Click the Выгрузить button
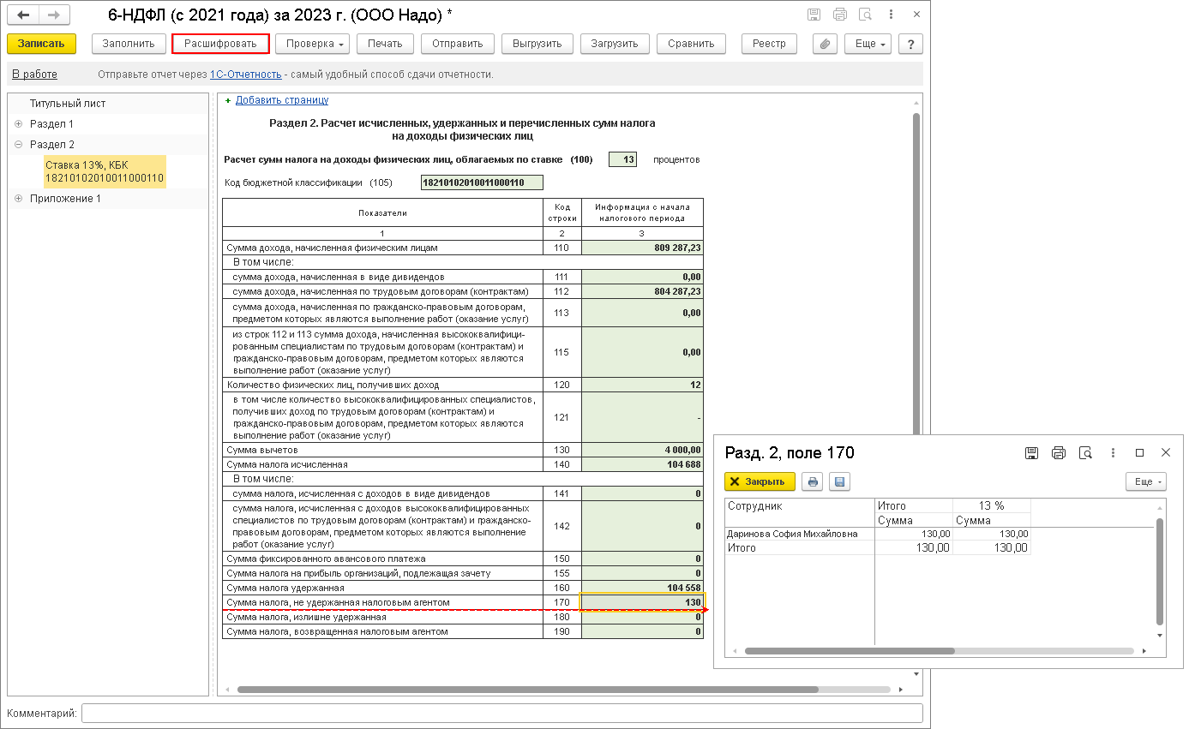1189x729 pixels. pos(537,44)
